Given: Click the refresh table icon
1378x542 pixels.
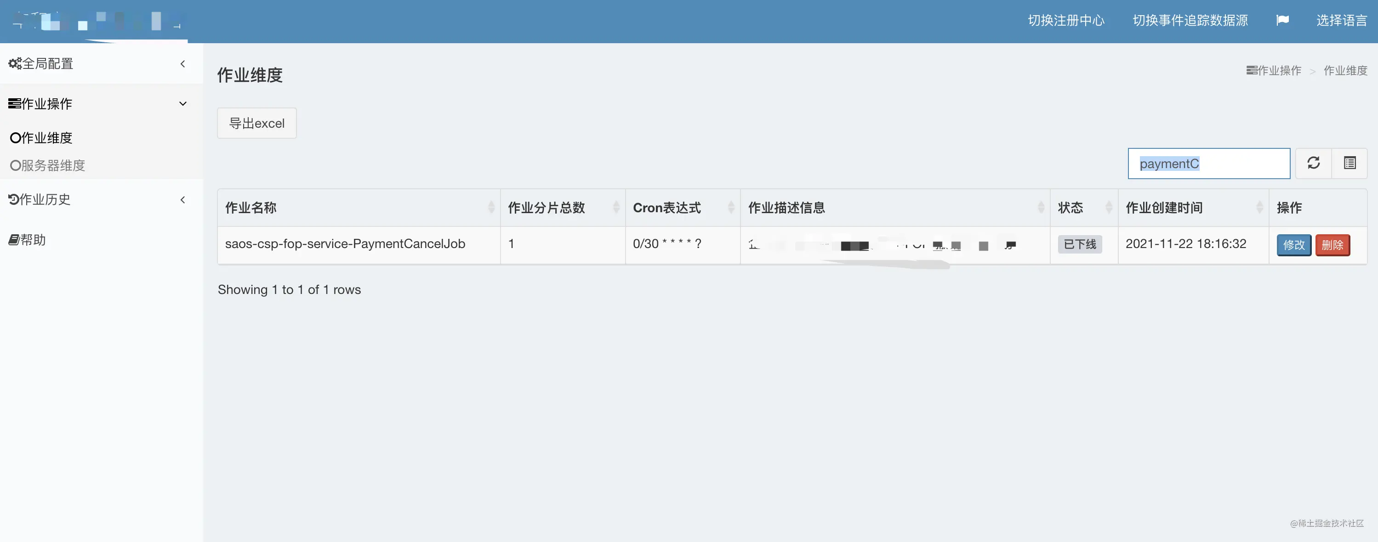Looking at the screenshot, I should click(x=1313, y=163).
